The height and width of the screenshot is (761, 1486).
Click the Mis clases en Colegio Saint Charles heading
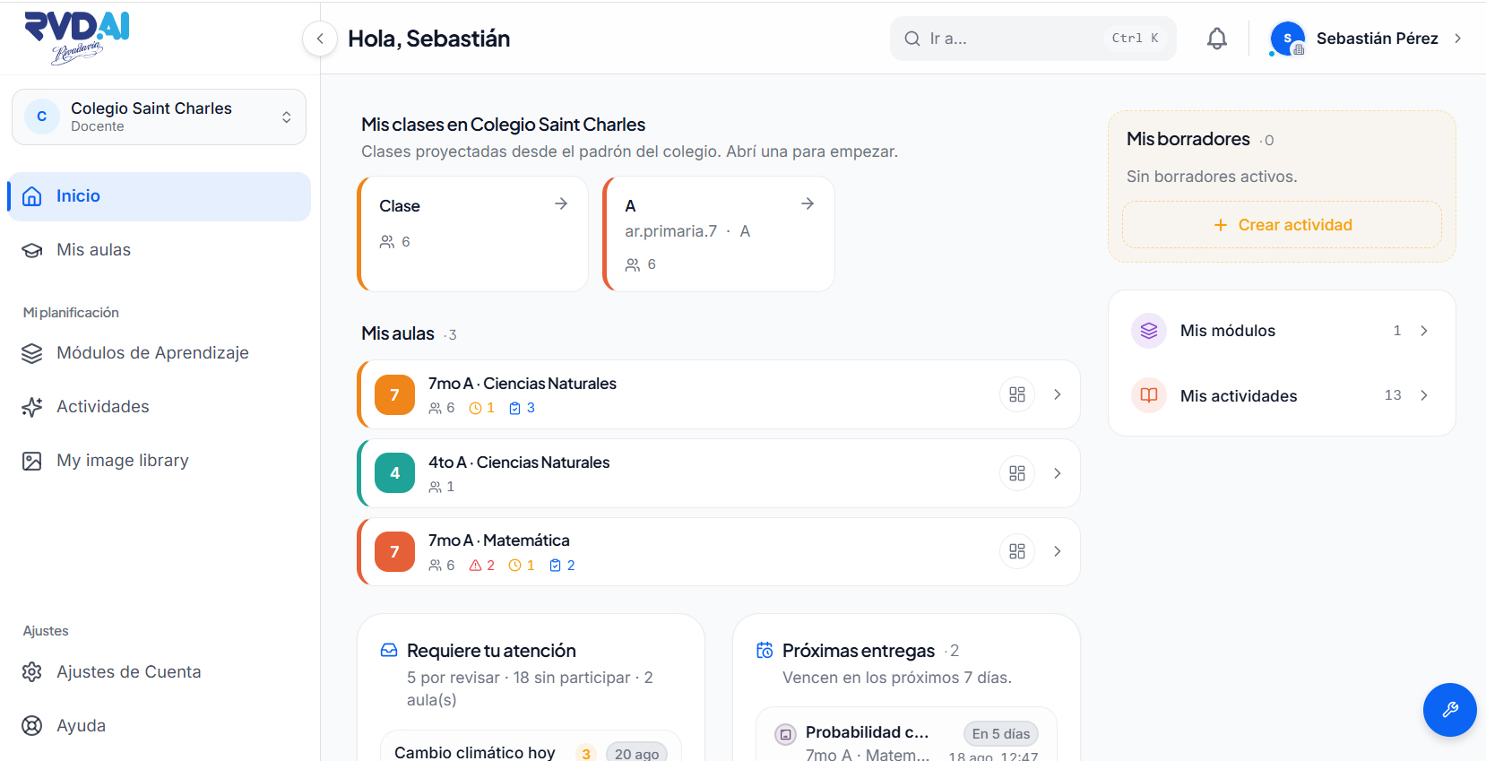point(504,125)
